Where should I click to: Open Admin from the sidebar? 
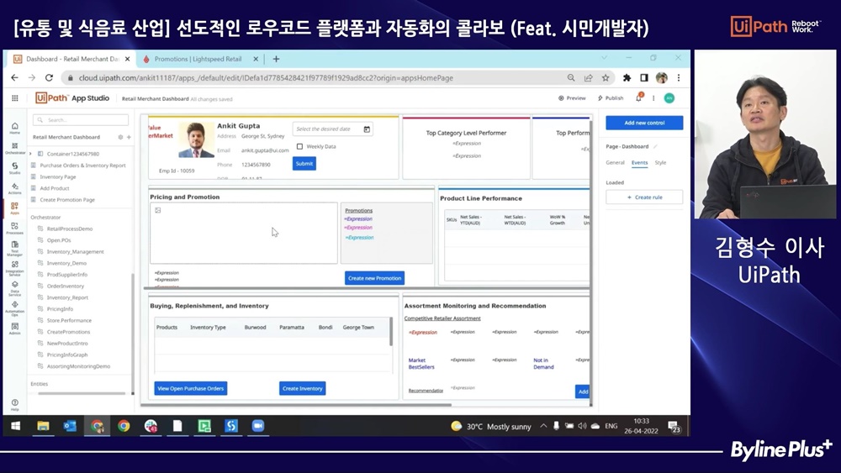[15, 328]
